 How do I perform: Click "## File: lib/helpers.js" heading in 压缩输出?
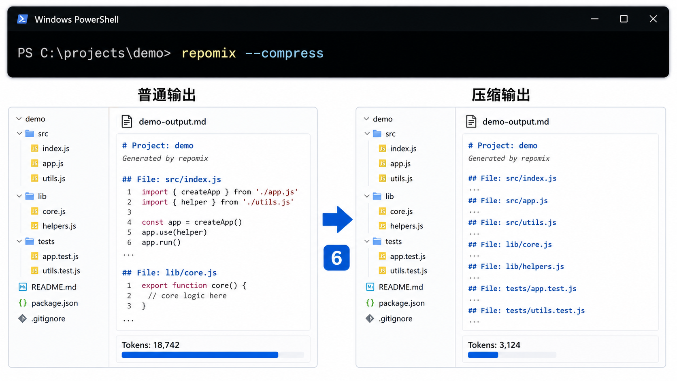click(x=516, y=266)
